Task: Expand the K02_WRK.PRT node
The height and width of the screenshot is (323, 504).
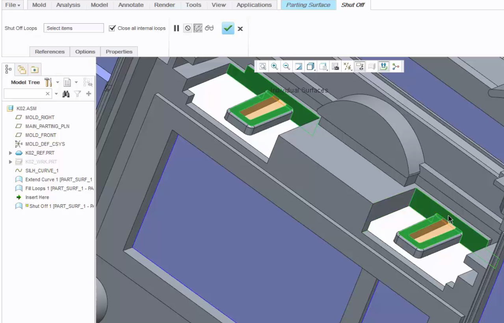Action: pos(11,162)
